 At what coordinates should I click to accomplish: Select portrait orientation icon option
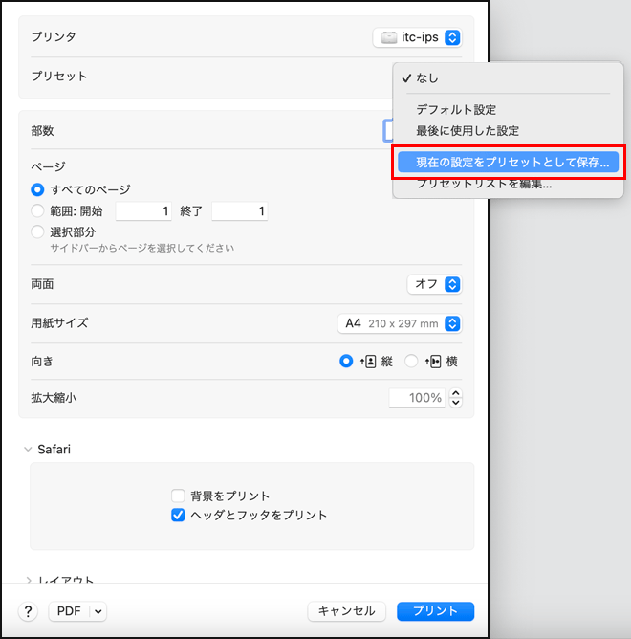coord(346,361)
